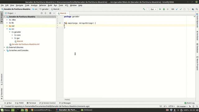Open the Run configuration dropdown labeled Gui
This screenshot has height=112, width=199.
pos(152,9)
